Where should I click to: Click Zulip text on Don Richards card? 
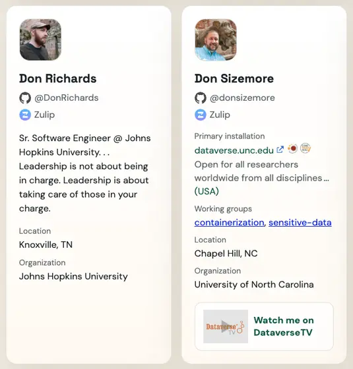[x=45, y=115]
